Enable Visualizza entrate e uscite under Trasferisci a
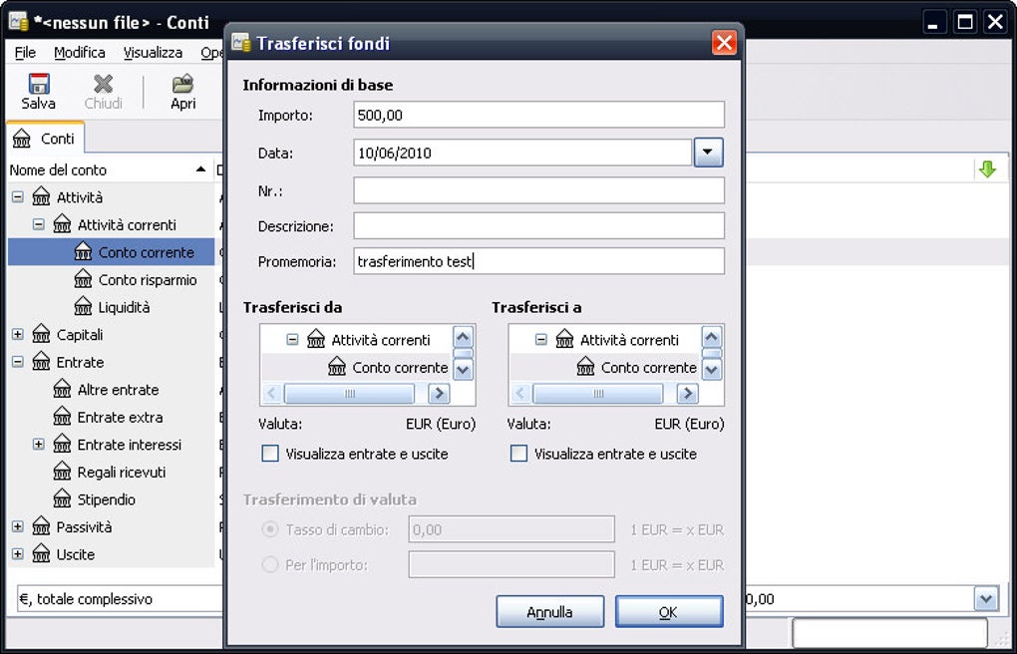The width and height of the screenshot is (1017, 654). [x=518, y=454]
